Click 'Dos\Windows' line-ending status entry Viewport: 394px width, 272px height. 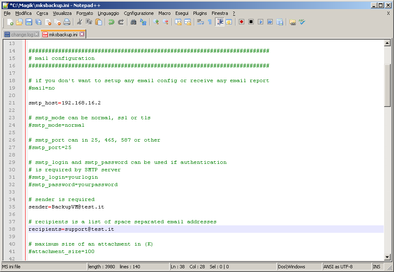click(292, 267)
